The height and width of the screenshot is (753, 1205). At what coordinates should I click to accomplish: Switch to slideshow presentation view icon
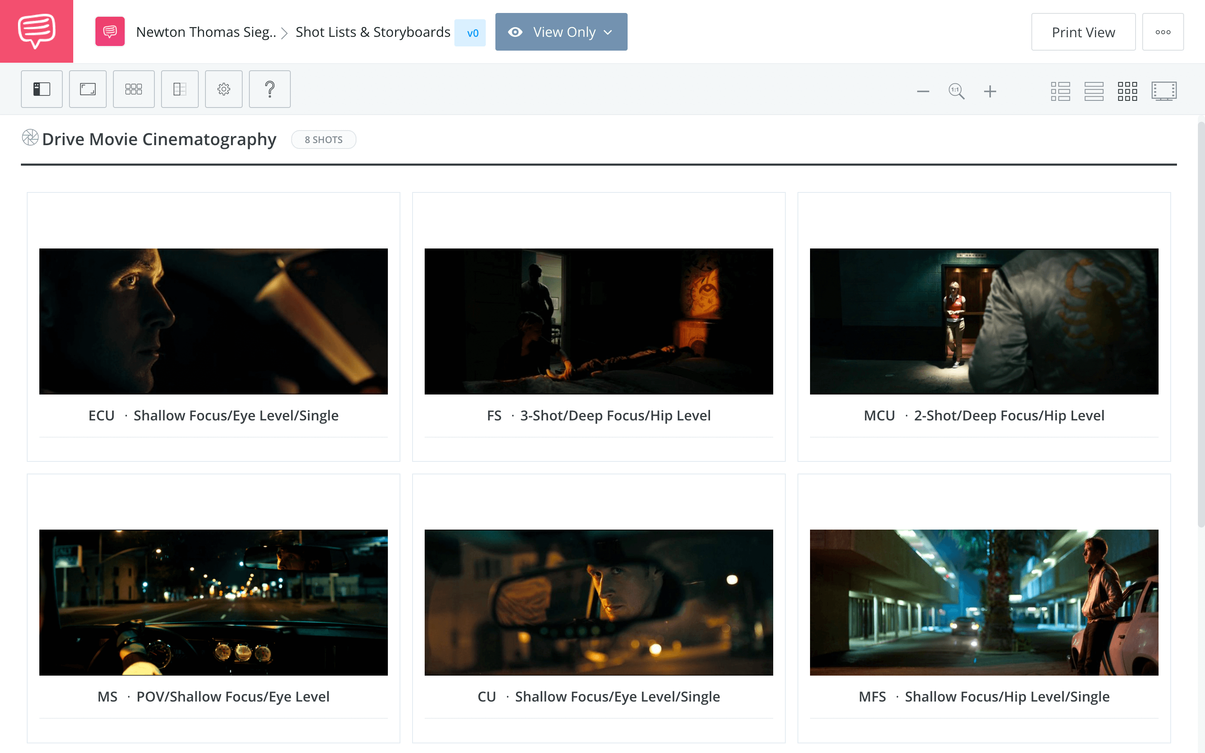[x=1164, y=92]
